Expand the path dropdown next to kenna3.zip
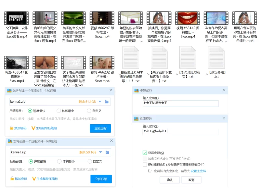Viewport: 260px width, 190px height. coord(101,152)
